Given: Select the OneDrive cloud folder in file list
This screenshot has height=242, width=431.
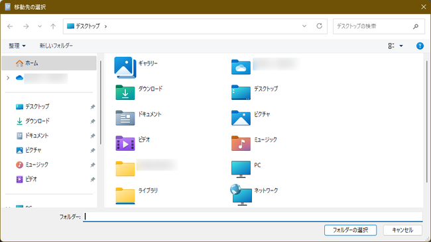Looking at the screenshot, I should click(241, 67).
